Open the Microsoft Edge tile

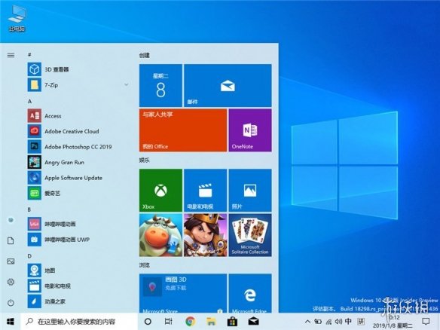[x=250, y=293]
